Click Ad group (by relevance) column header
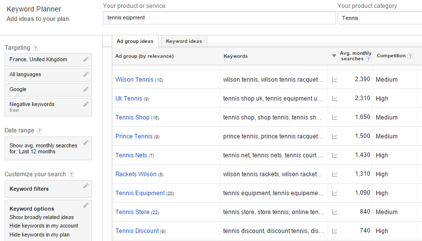Viewport: 422px width, 241px height. pyautogui.click(x=145, y=56)
